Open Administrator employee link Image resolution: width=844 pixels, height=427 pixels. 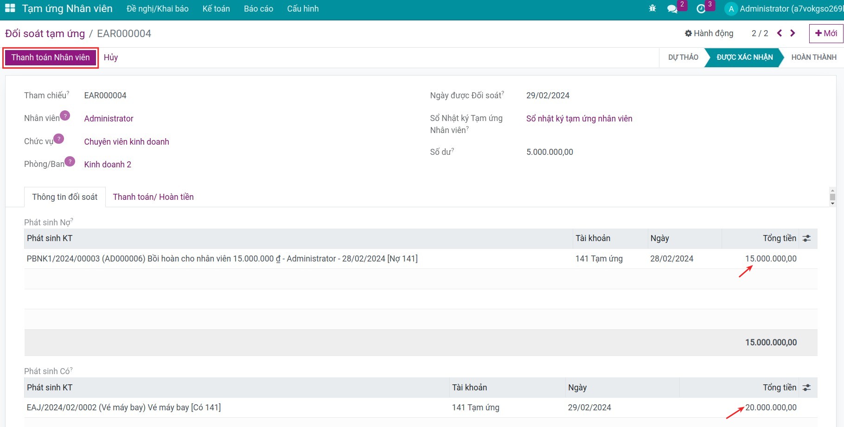(109, 119)
